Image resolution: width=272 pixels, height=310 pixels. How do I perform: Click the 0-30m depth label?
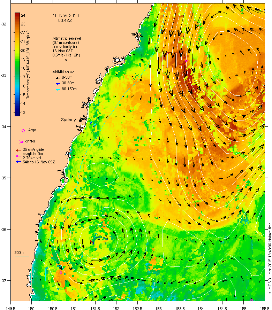coord(67,77)
